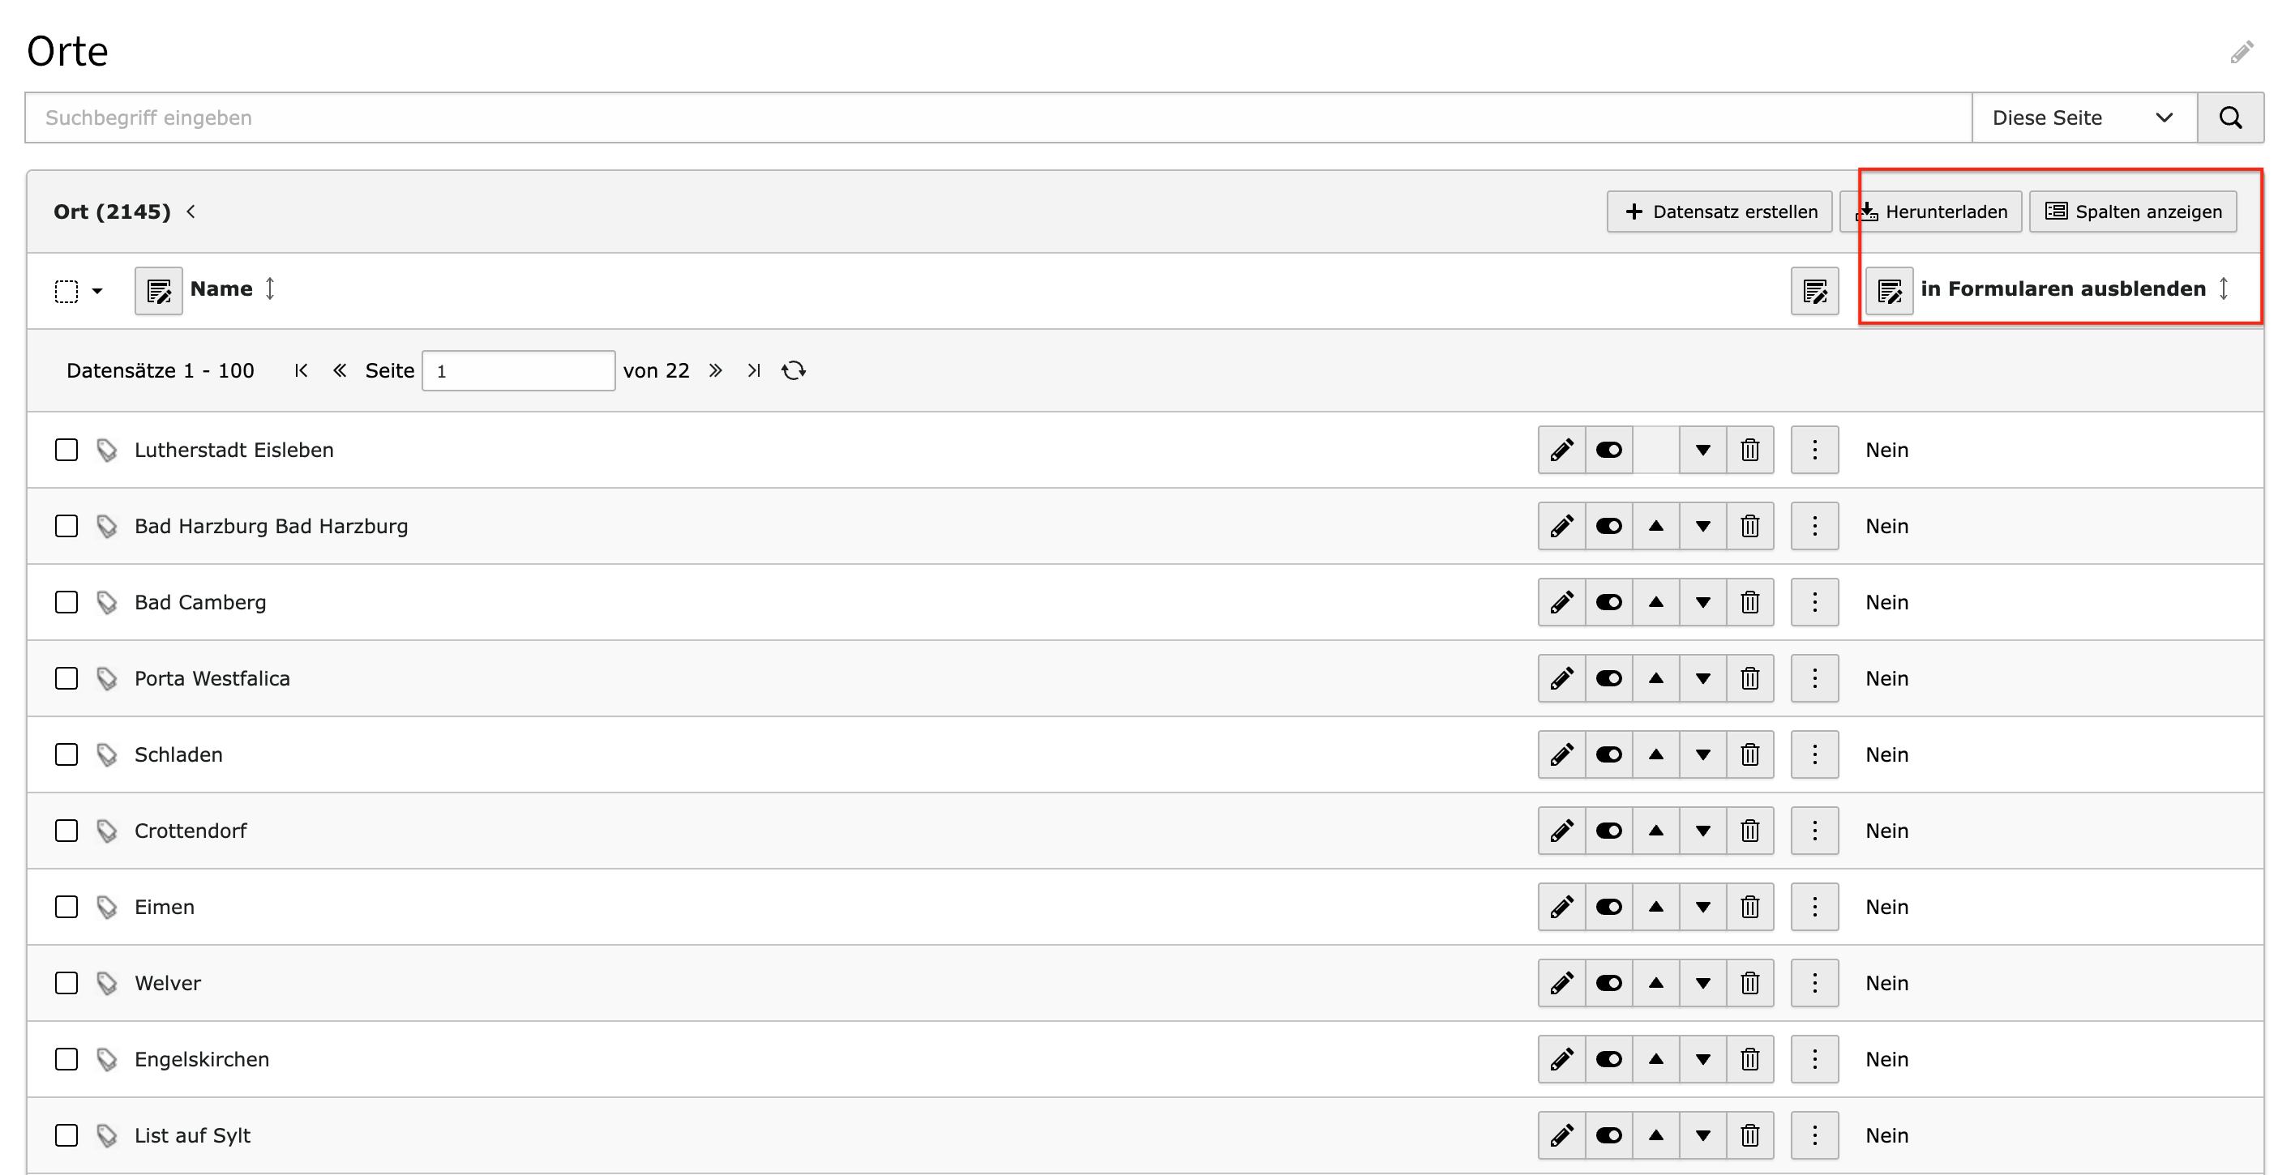The height and width of the screenshot is (1175, 2291).
Task: Go to the last page of records
Action: click(x=754, y=370)
